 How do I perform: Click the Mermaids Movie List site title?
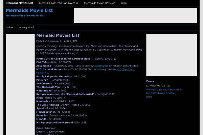(29, 10)
